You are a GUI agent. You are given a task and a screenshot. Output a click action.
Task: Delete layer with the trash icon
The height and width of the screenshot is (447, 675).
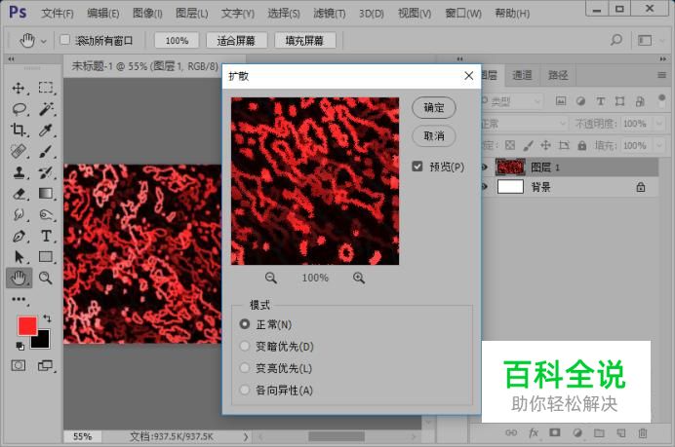point(642,432)
